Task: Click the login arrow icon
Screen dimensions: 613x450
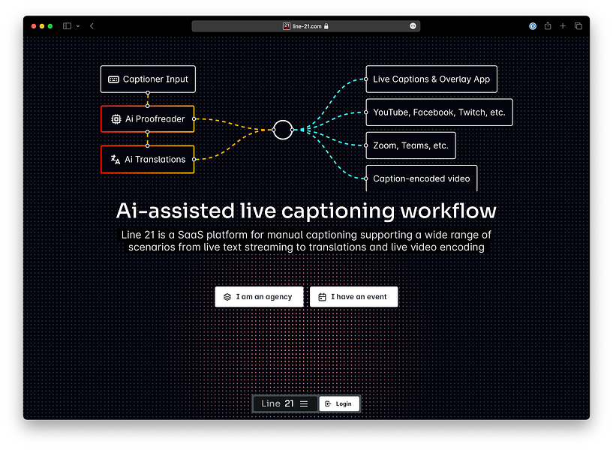Action: tap(328, 404)
